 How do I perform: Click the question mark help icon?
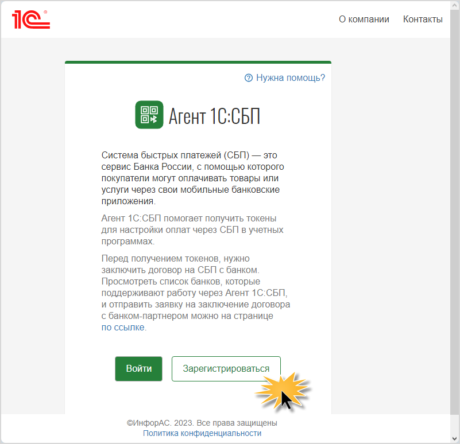tap(249, 78)
